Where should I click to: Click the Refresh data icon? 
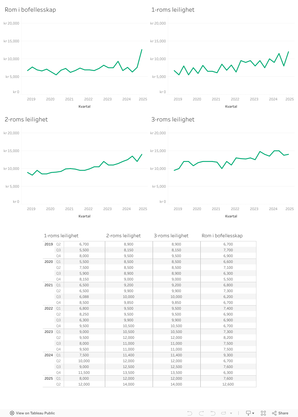point(224,413)
